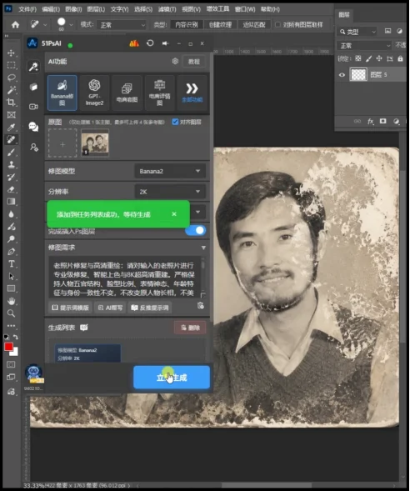
Task: Select the History Brush tool
Action: (x=12, y=177)
